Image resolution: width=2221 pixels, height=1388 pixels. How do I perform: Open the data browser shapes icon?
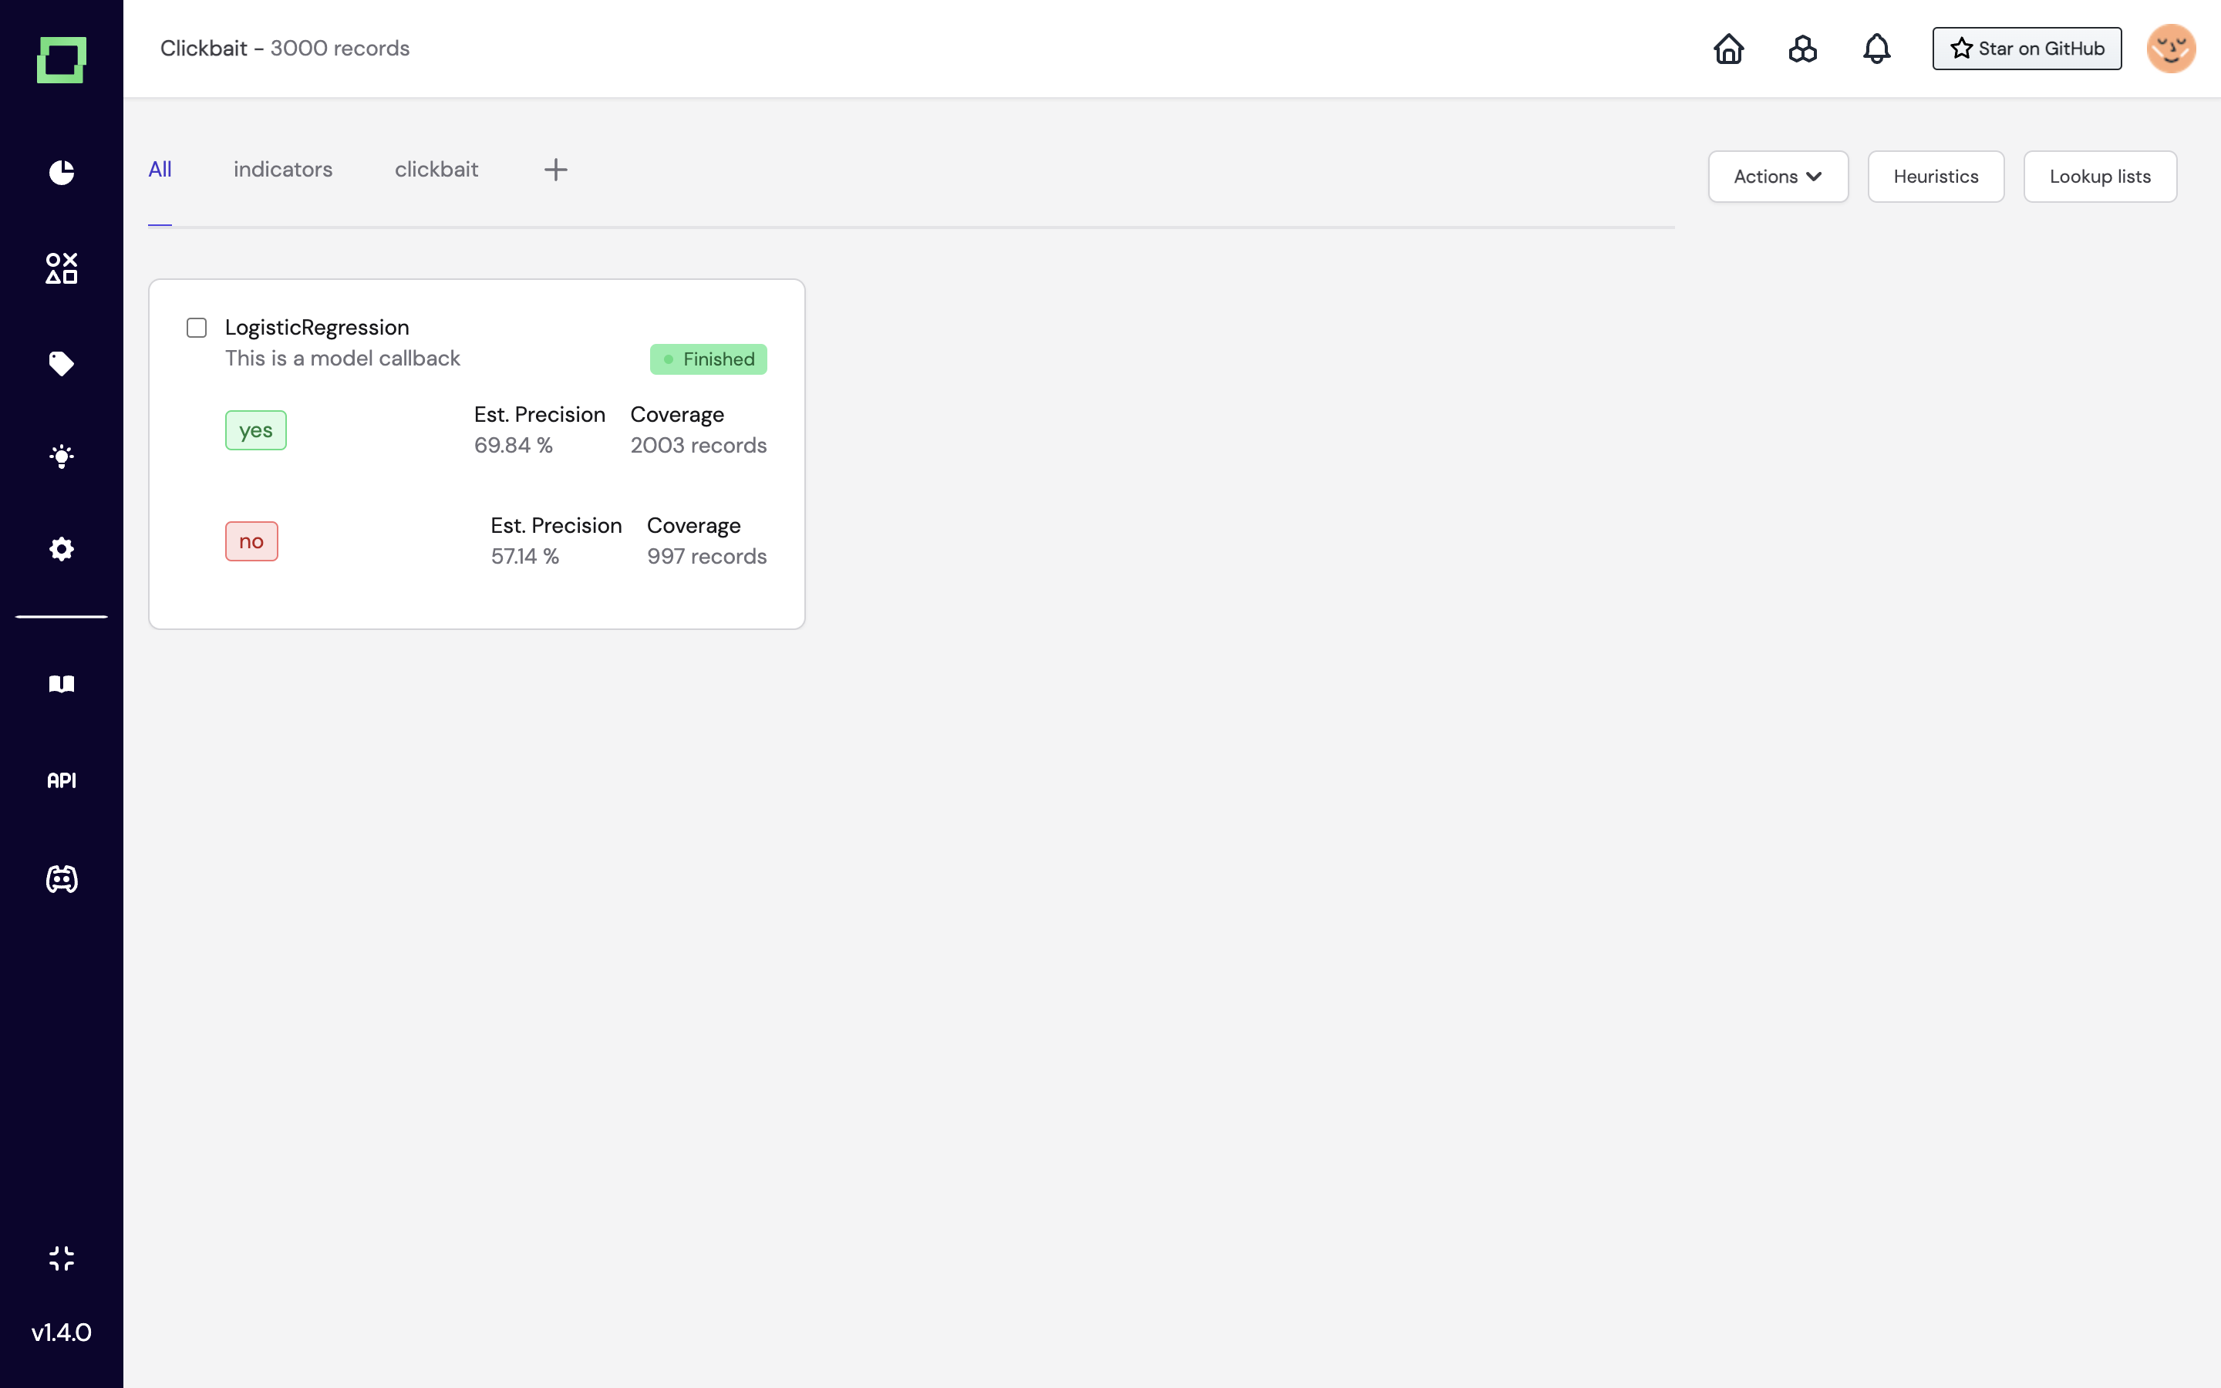(62, 268)
